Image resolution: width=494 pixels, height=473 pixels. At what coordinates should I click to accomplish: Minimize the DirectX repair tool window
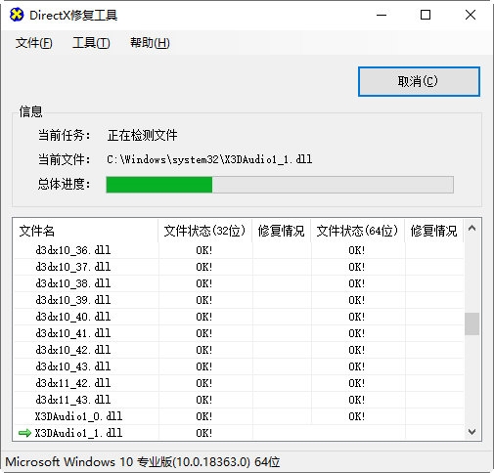(x=382, y=15)
